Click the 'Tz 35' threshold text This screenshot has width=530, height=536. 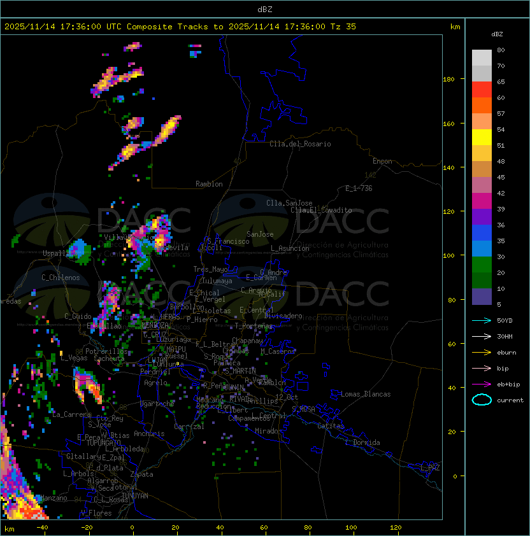click(343, 27)
